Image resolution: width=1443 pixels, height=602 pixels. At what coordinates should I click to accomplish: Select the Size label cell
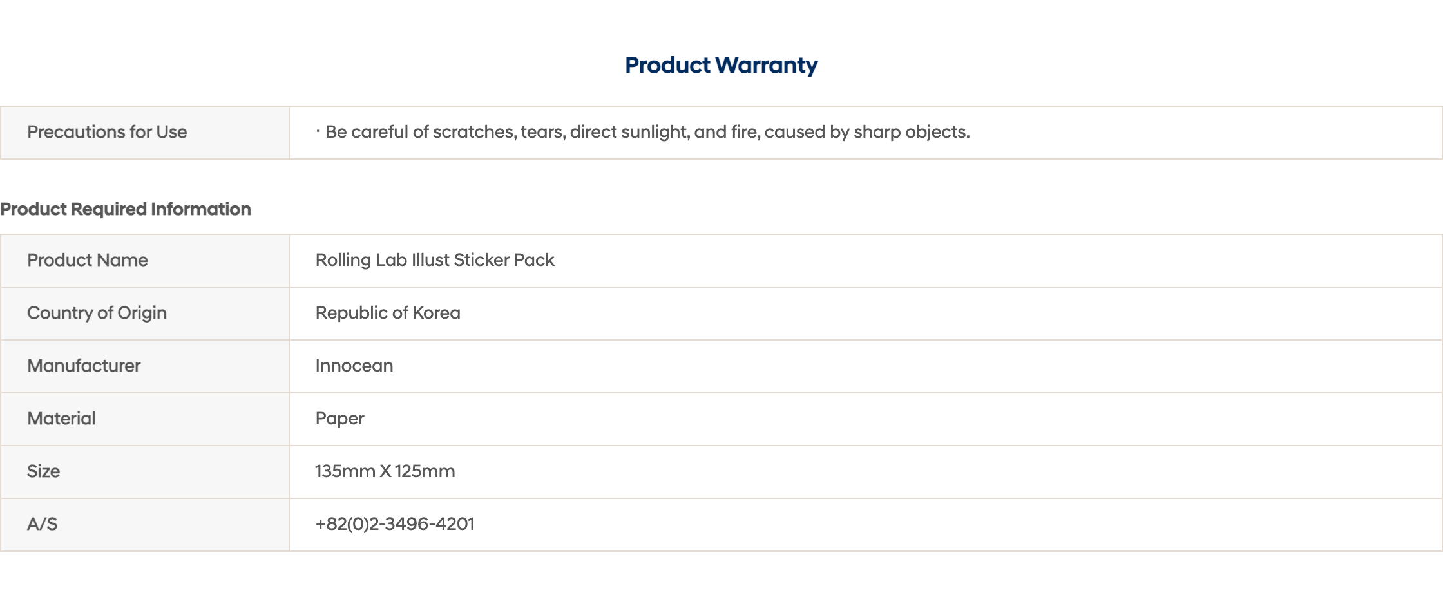145,472
